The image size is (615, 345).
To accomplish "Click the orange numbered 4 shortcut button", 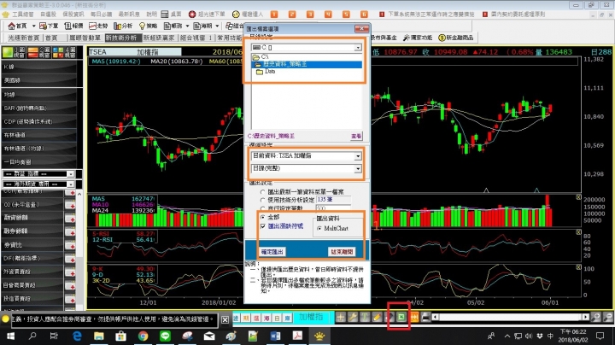I will (328, 15).
